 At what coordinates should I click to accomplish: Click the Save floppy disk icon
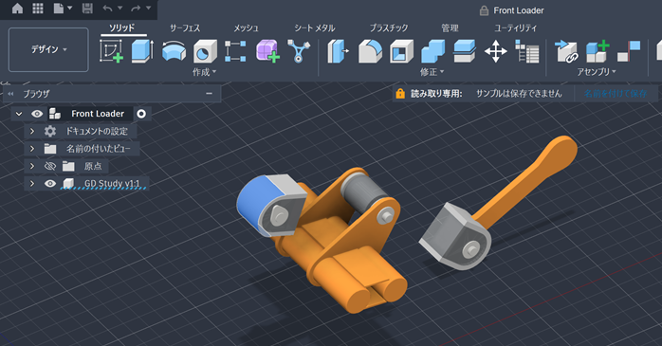point(87,9)
